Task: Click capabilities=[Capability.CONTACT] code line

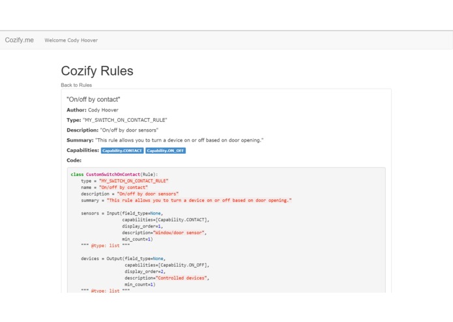Action: click(x=166, y=220)
